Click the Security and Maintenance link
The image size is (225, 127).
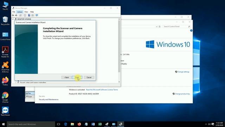(x=49, y=99)
